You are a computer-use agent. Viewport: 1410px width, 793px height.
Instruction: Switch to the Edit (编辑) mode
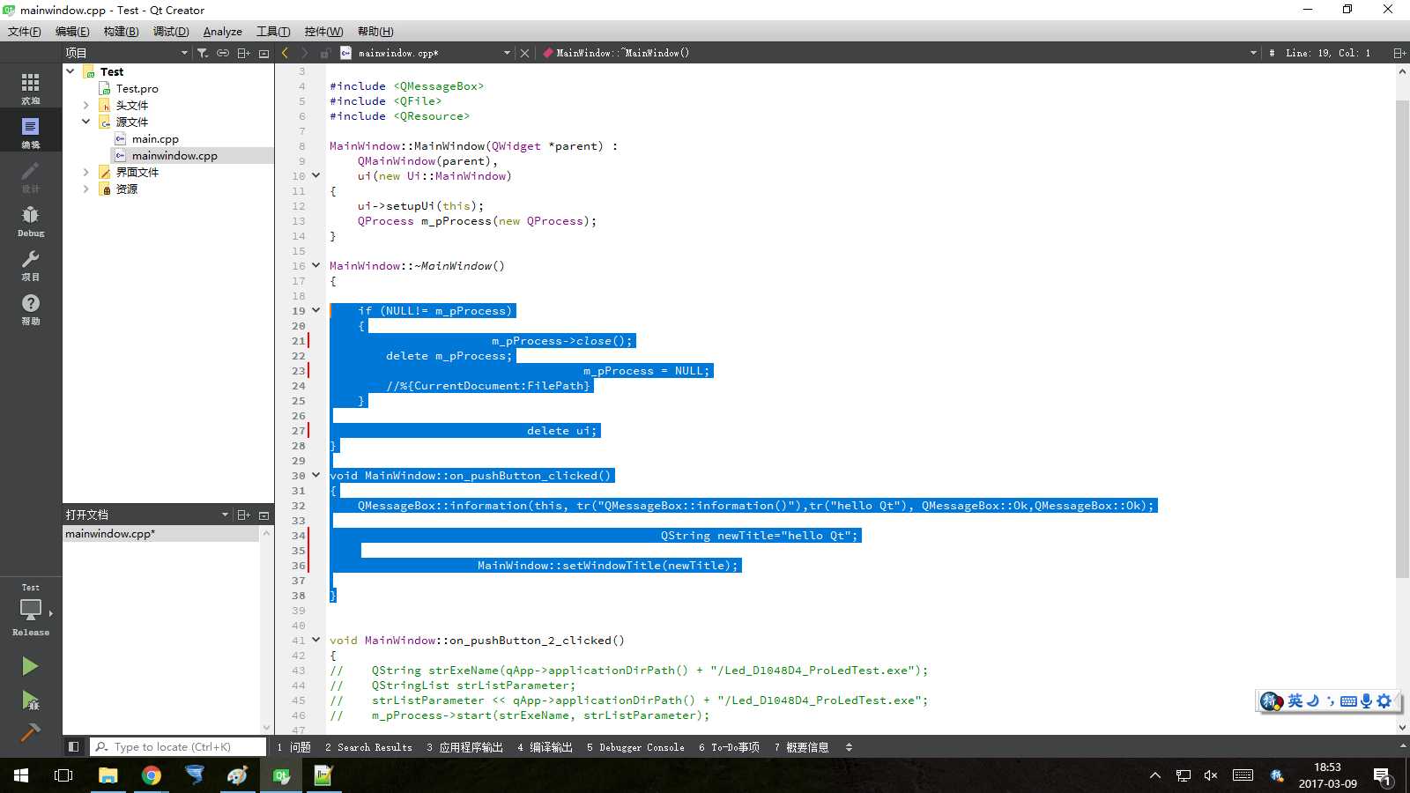[31, 131]
